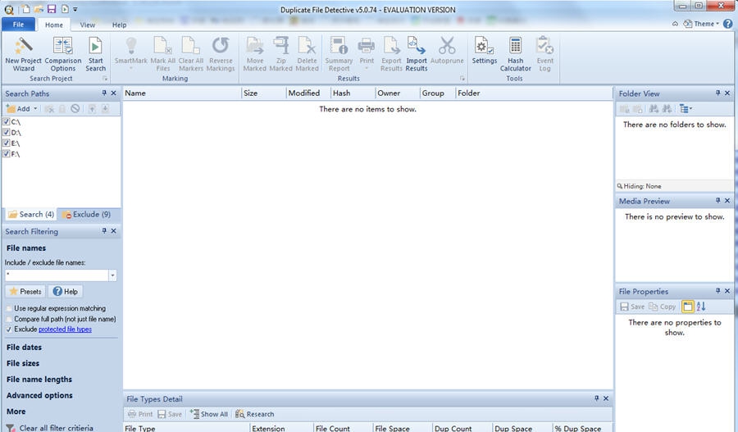Expand the More filter section
738x432 pixels.
(x=16, y=412)
